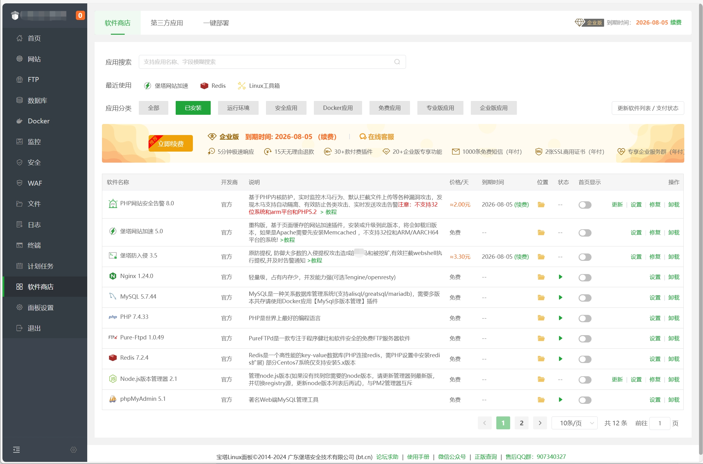
Task: Open the 数据库 database sidebar item
Action: (x=45, y=100)
